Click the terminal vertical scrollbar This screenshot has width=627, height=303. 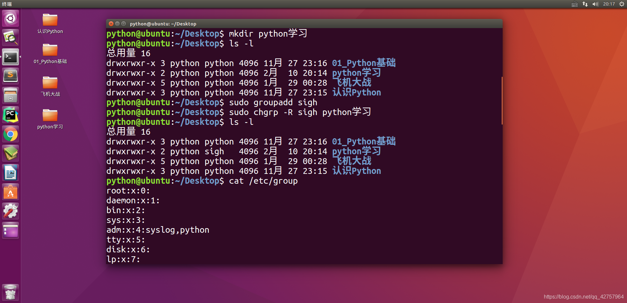[x=502, y=101]
